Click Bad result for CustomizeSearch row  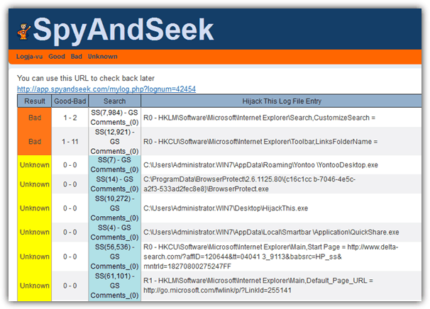[35, 118]
